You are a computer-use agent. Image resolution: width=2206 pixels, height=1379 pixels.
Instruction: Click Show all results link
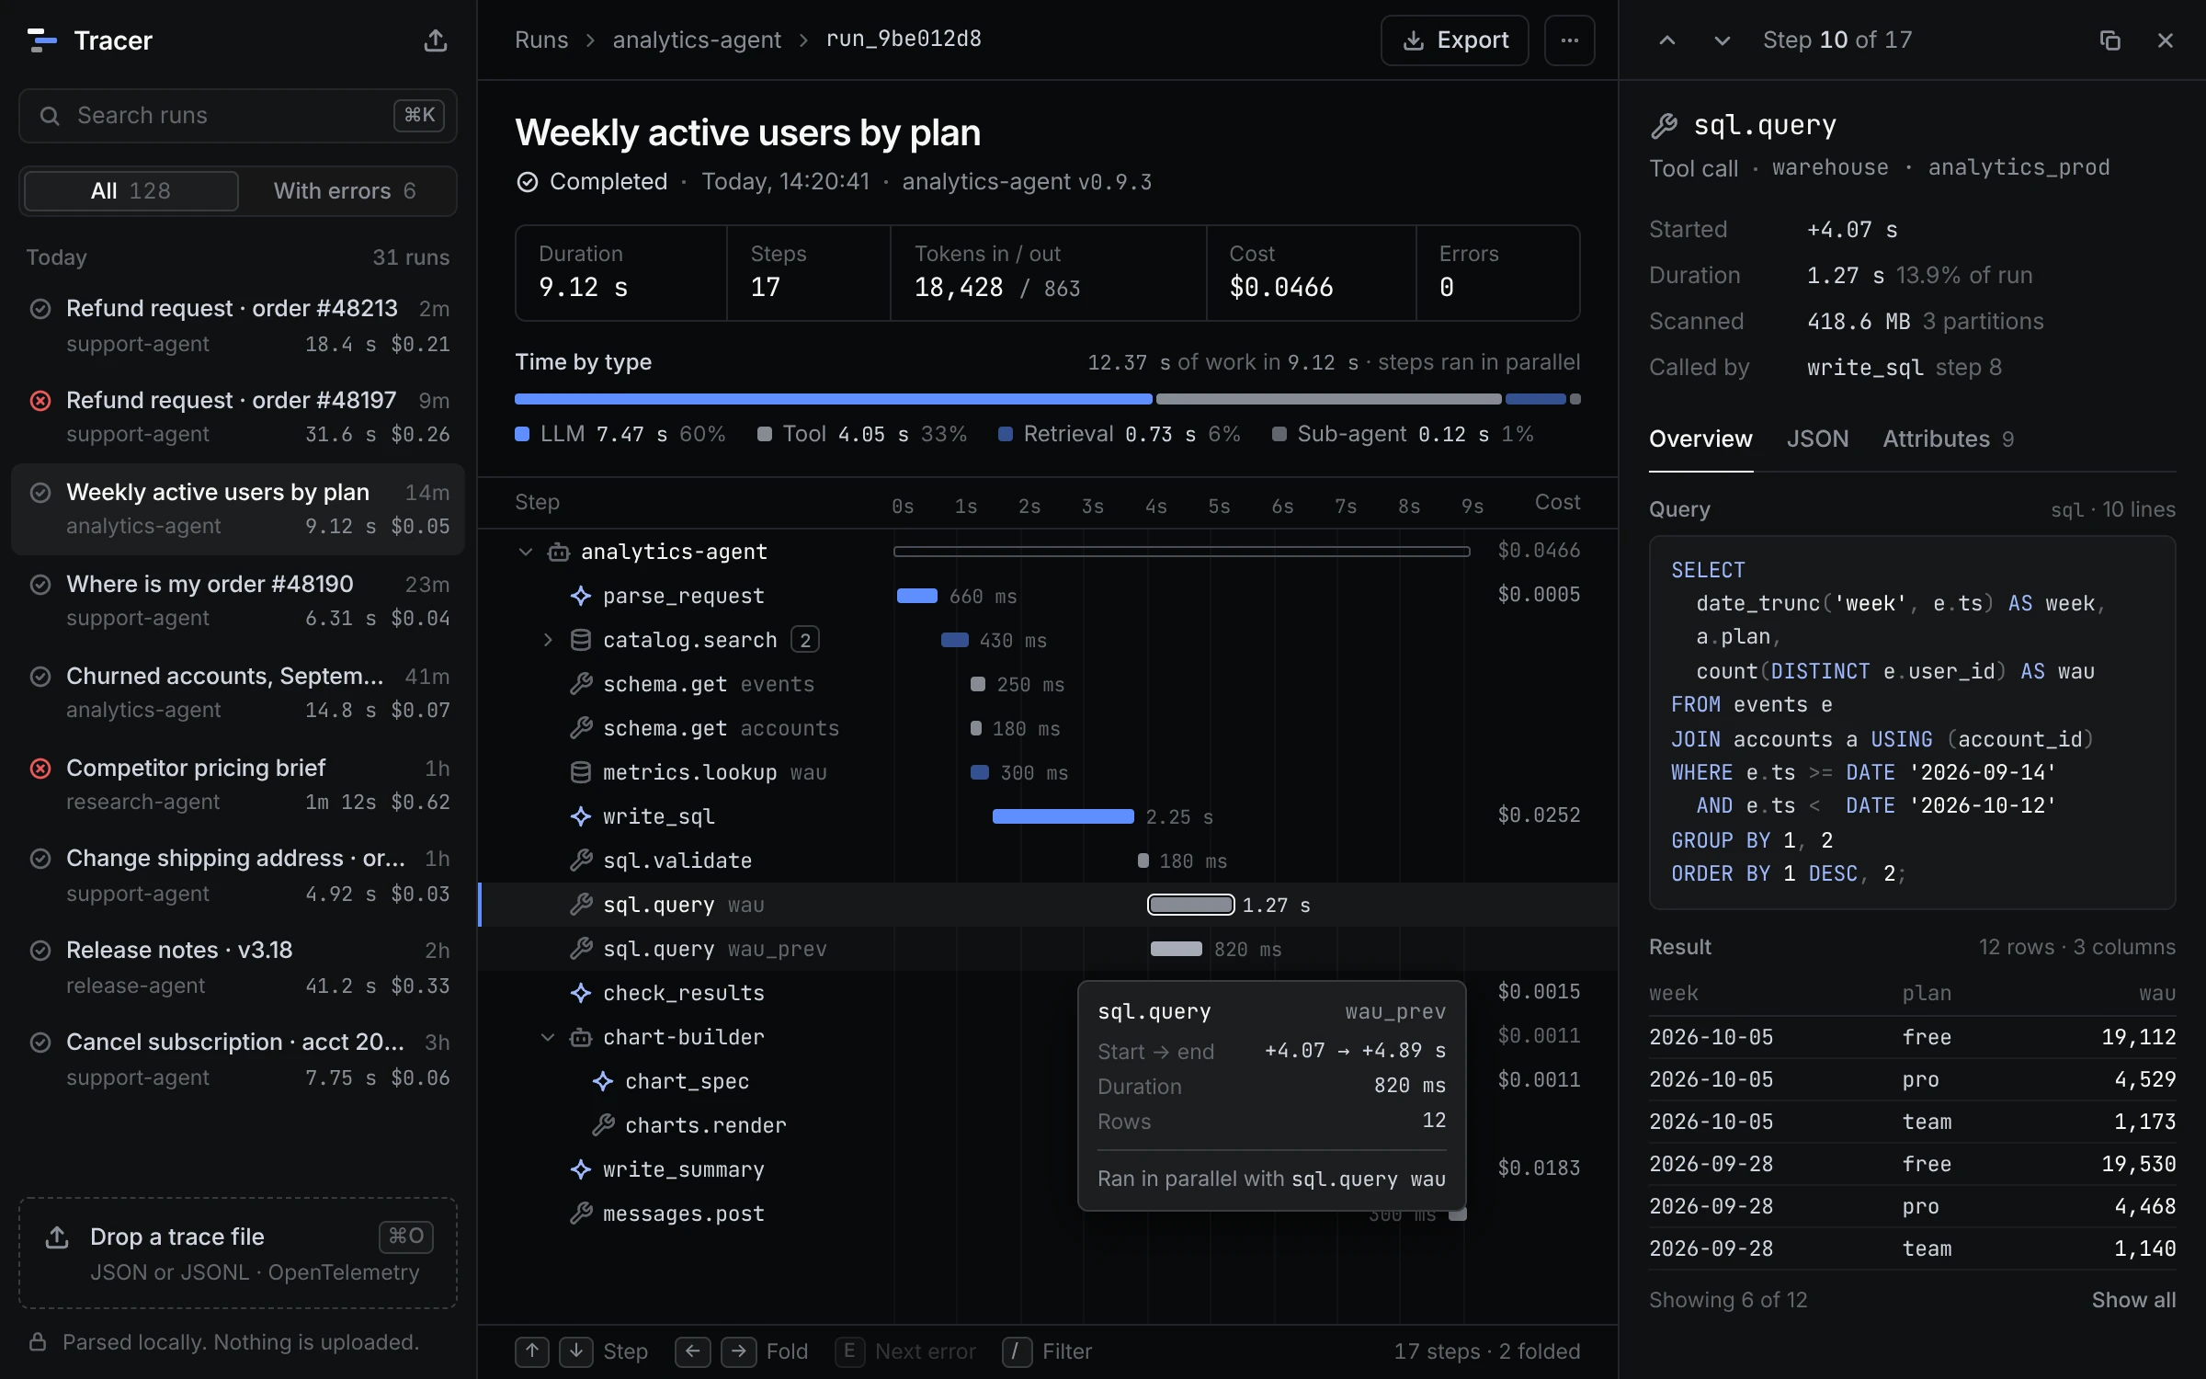click(x=2133, y=1300)
